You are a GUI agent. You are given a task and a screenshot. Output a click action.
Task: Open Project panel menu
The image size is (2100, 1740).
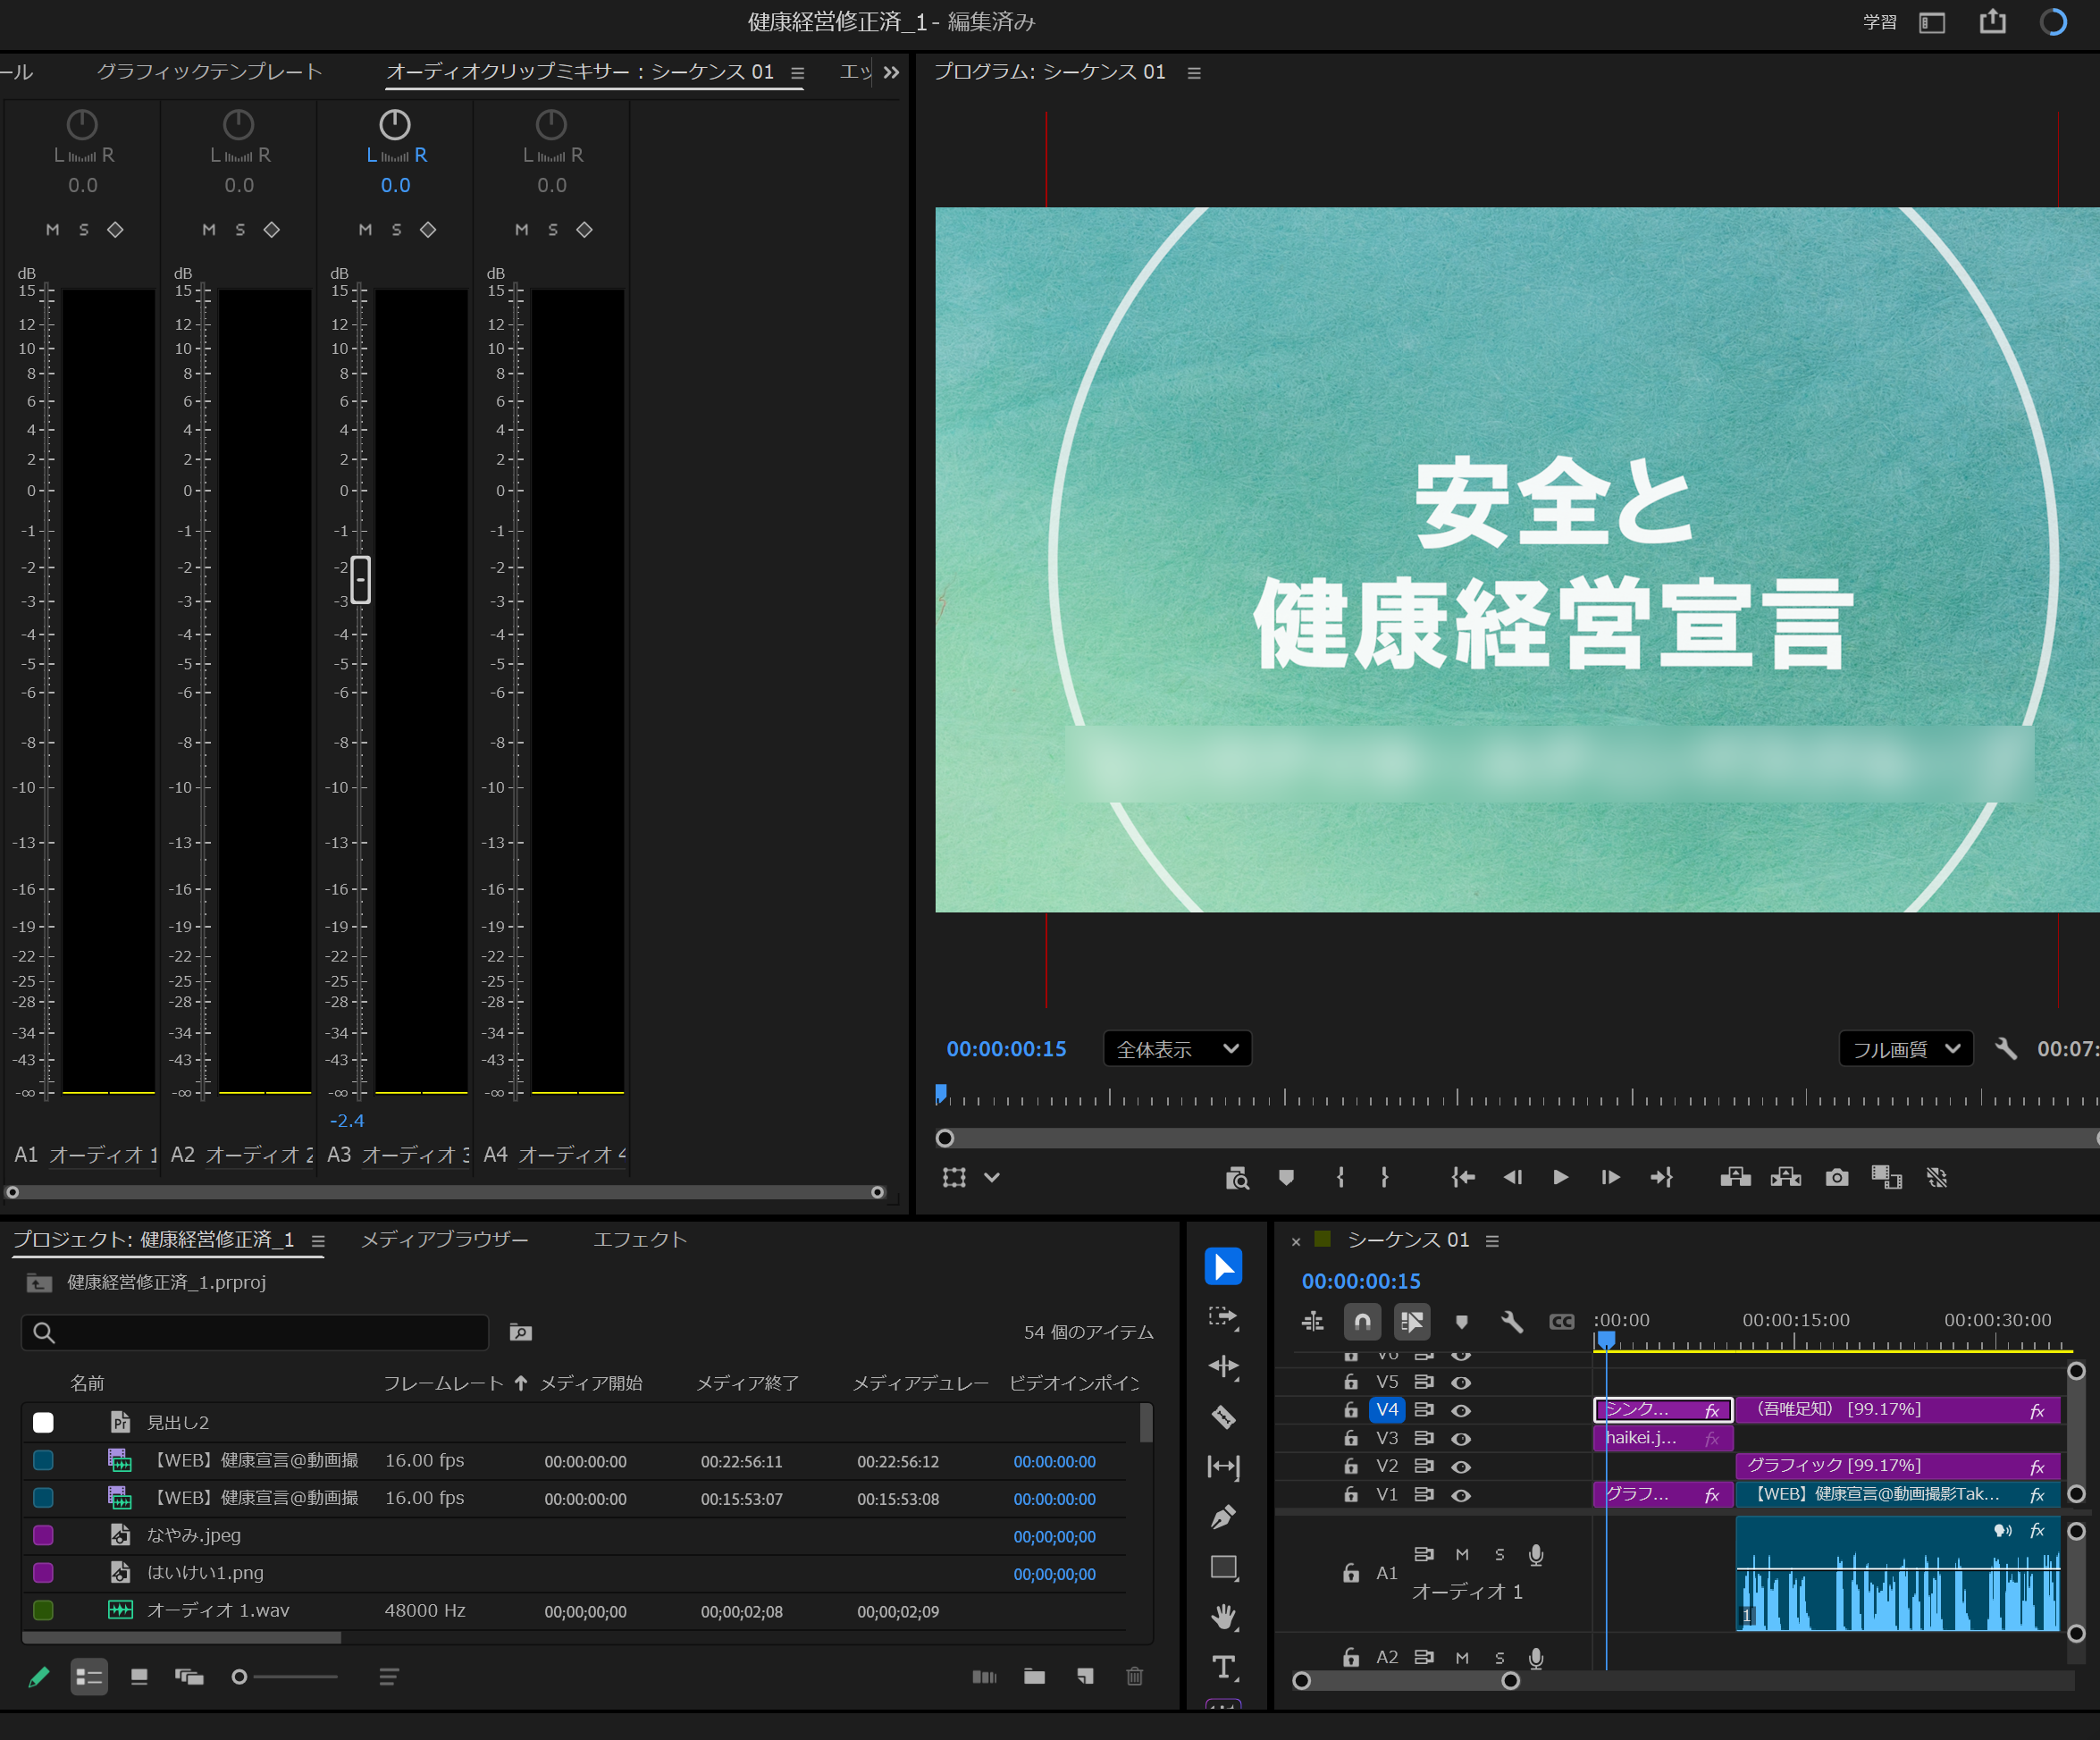[x=318, y=1241]
